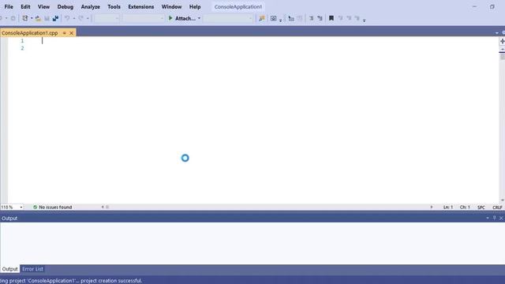Toggle pin on ConsoleApplication1.cpp tab
This screenshot has height=284, width=505.
point(65,33)
